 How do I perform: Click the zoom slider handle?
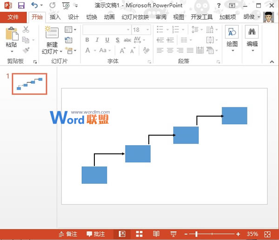coord(196,234)
